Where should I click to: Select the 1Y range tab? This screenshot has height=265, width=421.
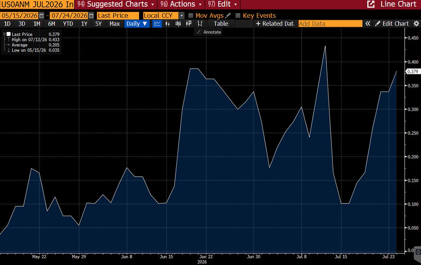tap(84, 23)
